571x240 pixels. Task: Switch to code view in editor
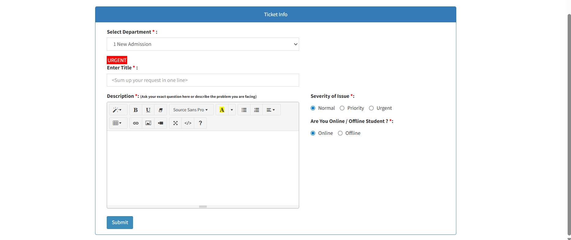coord(188,123)
